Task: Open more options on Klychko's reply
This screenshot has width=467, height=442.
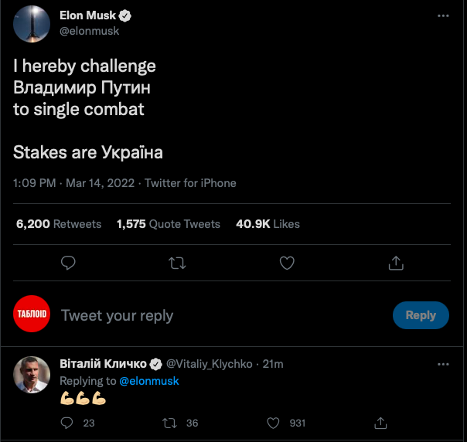Action: 443,363
